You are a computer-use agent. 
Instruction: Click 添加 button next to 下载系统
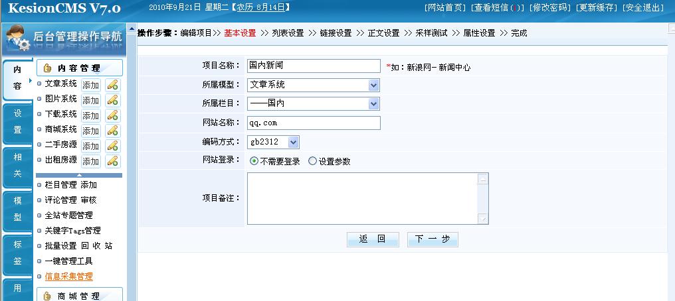click(91, 115)
